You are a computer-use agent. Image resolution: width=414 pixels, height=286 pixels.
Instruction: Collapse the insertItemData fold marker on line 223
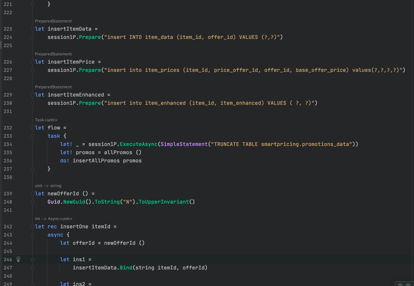[x=33, y=29]
